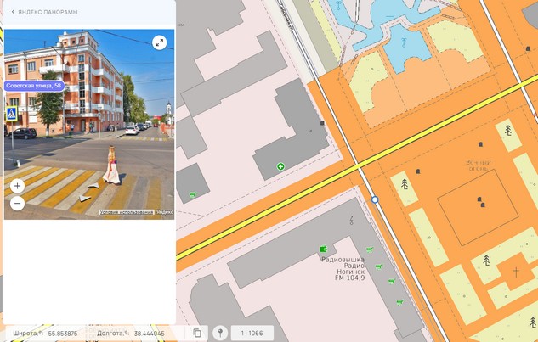Zoom out of the panorama

tap(17, 203)
